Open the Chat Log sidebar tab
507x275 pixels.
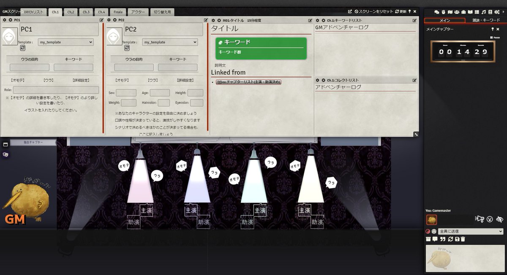click(437, 12)
